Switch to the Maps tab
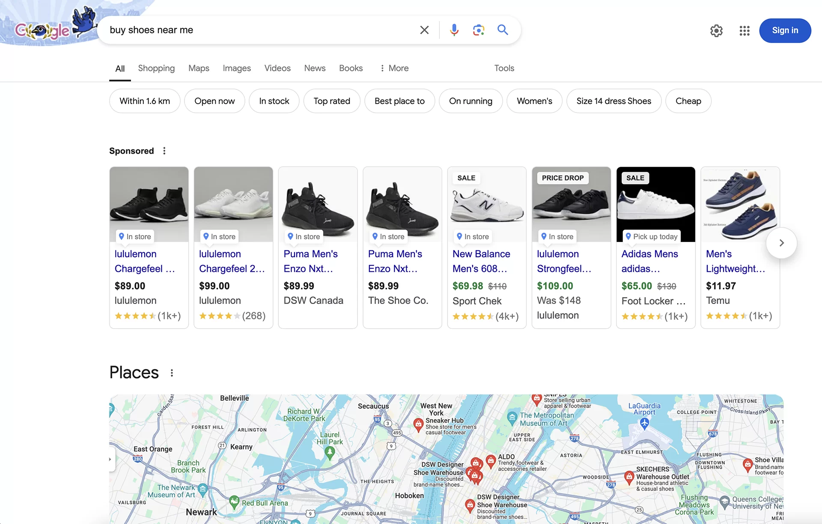 tap(199, 68)
